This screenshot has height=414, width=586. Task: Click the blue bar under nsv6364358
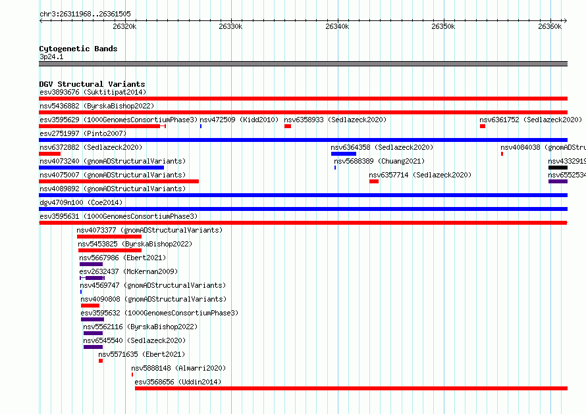click(344, 154)
